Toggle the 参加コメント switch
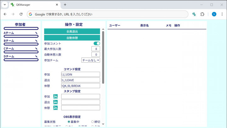 click(x=97, y=43)
